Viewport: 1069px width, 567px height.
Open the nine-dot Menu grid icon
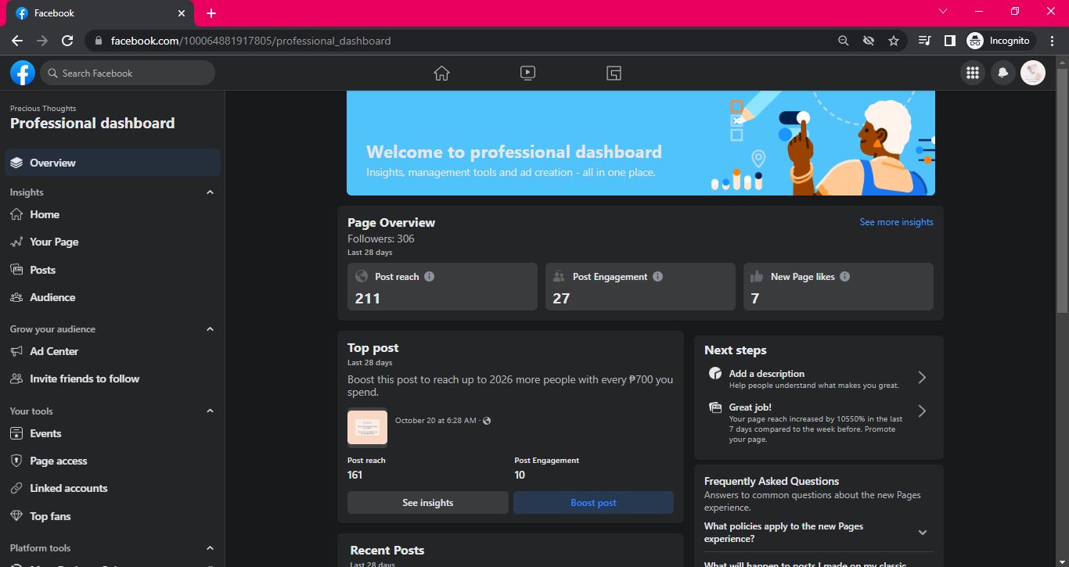pos(973,73)
